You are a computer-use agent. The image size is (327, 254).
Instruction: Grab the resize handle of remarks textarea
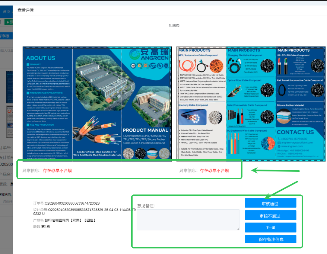coord(238,229)
